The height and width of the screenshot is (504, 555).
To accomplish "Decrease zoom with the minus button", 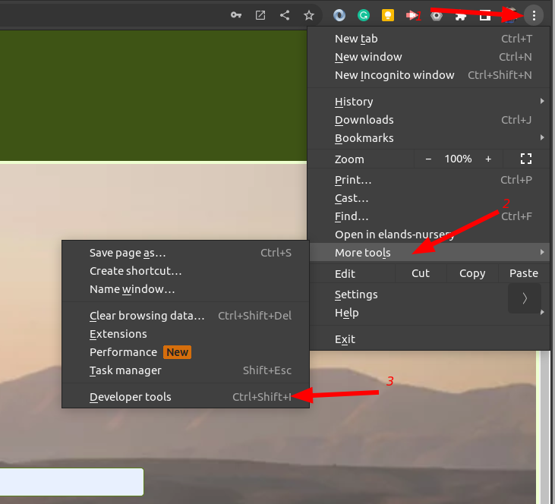I will [428, 159].
